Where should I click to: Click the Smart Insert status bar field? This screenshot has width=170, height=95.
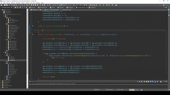pyautogui.click(x=112, y=90)
